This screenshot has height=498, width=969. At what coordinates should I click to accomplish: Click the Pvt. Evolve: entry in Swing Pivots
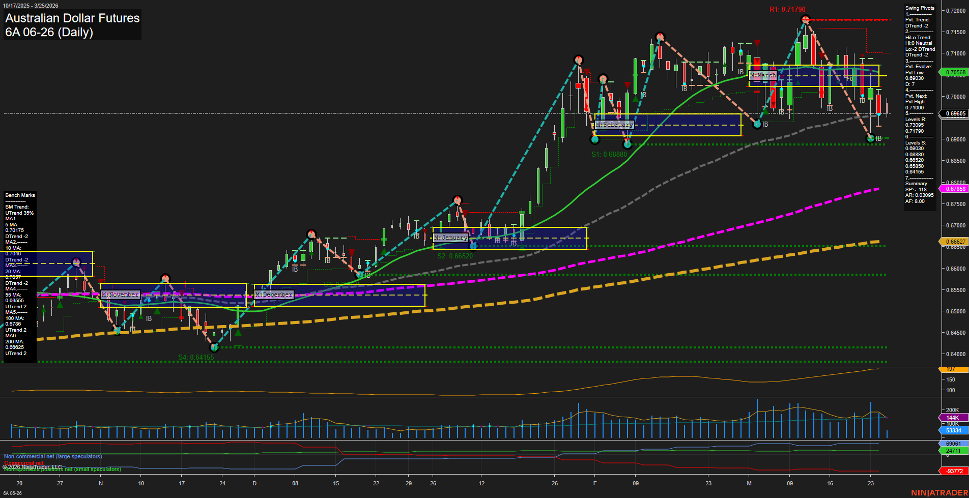pos(918,67)
